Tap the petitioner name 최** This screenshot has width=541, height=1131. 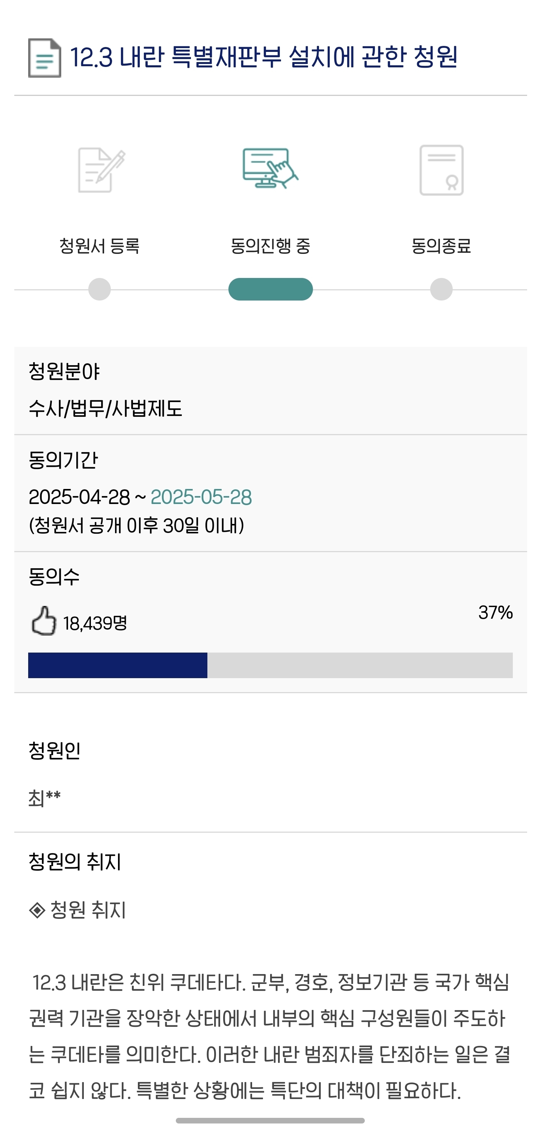pyautogui.click(x=44, y=798)
